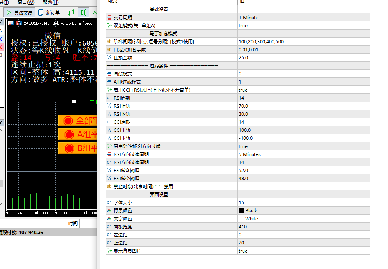Screen dimensions: 388x269
Task: Click the 双组模式 boolean icon
Action: (x=109, y=25)
